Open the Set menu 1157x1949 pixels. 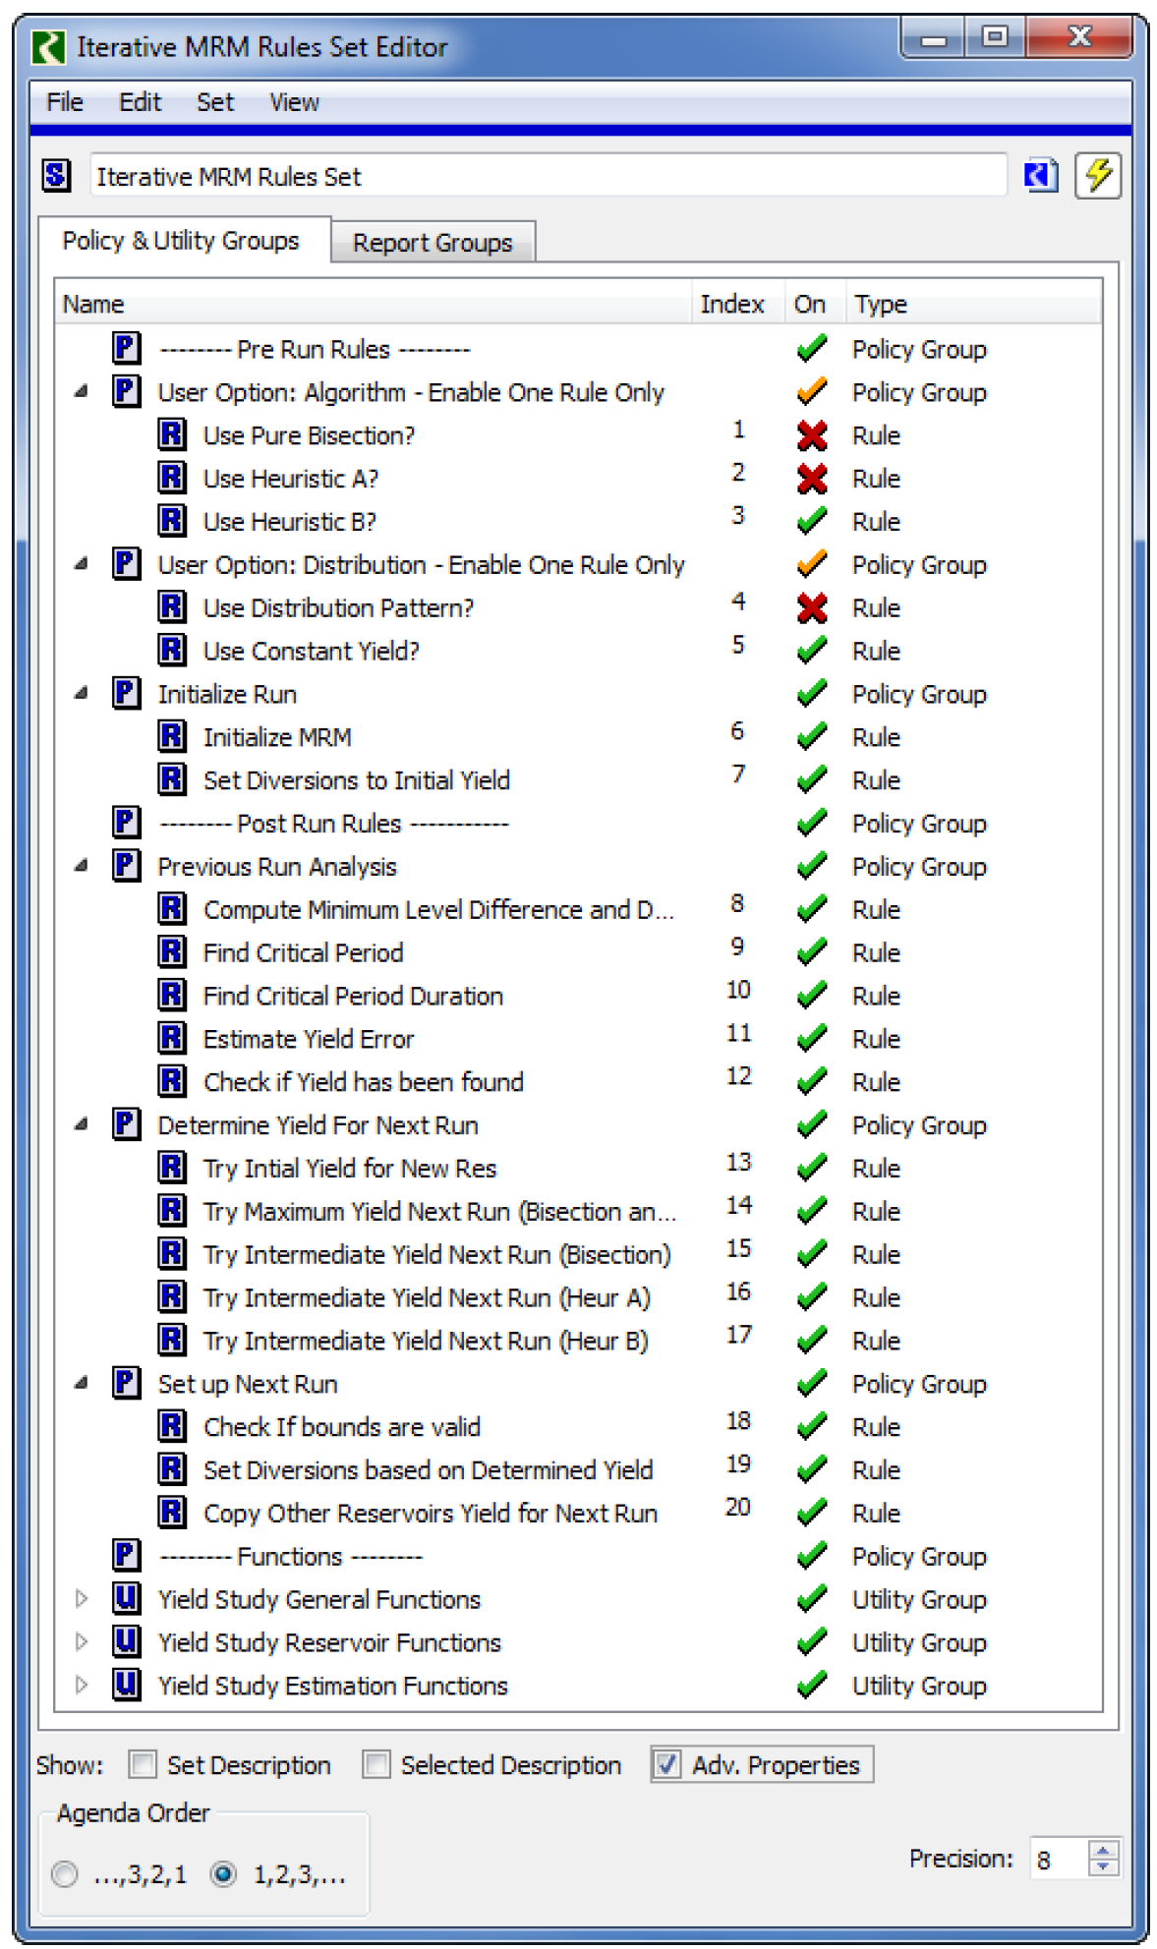[214, 102]
